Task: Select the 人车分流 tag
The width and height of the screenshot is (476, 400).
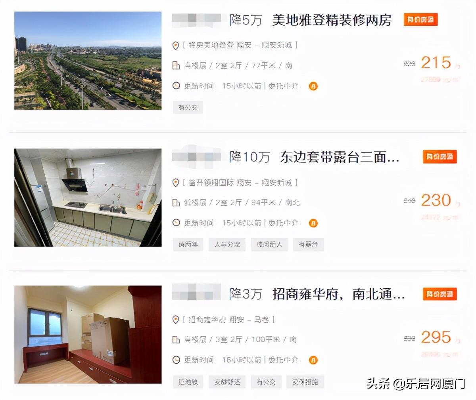Action: (x=227, y=245)
